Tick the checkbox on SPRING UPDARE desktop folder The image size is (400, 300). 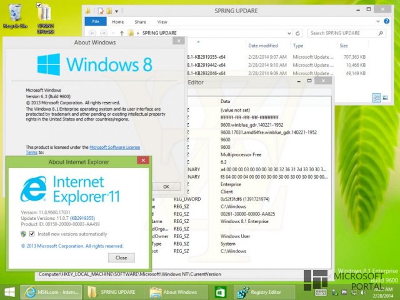click(x=39, y=5)
